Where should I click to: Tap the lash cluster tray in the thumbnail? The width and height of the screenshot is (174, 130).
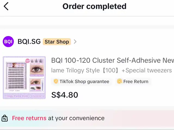15,79
